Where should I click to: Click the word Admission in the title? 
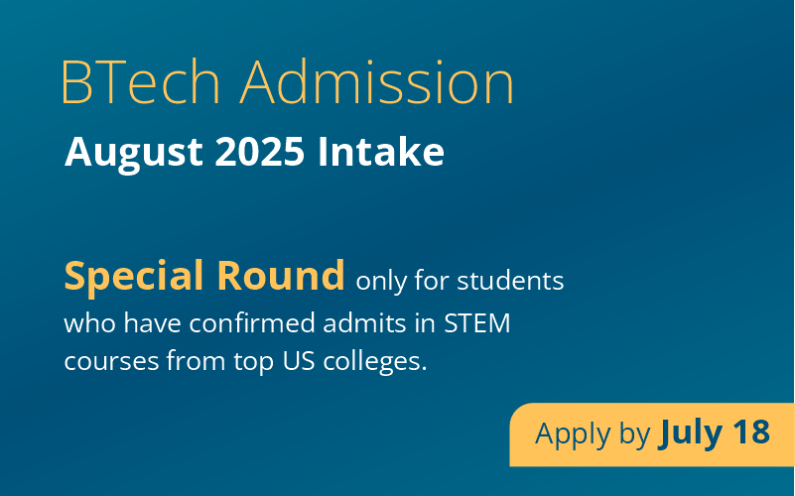[377, 82]
